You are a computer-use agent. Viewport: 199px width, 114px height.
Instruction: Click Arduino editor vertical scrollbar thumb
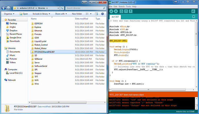point(196,34)
